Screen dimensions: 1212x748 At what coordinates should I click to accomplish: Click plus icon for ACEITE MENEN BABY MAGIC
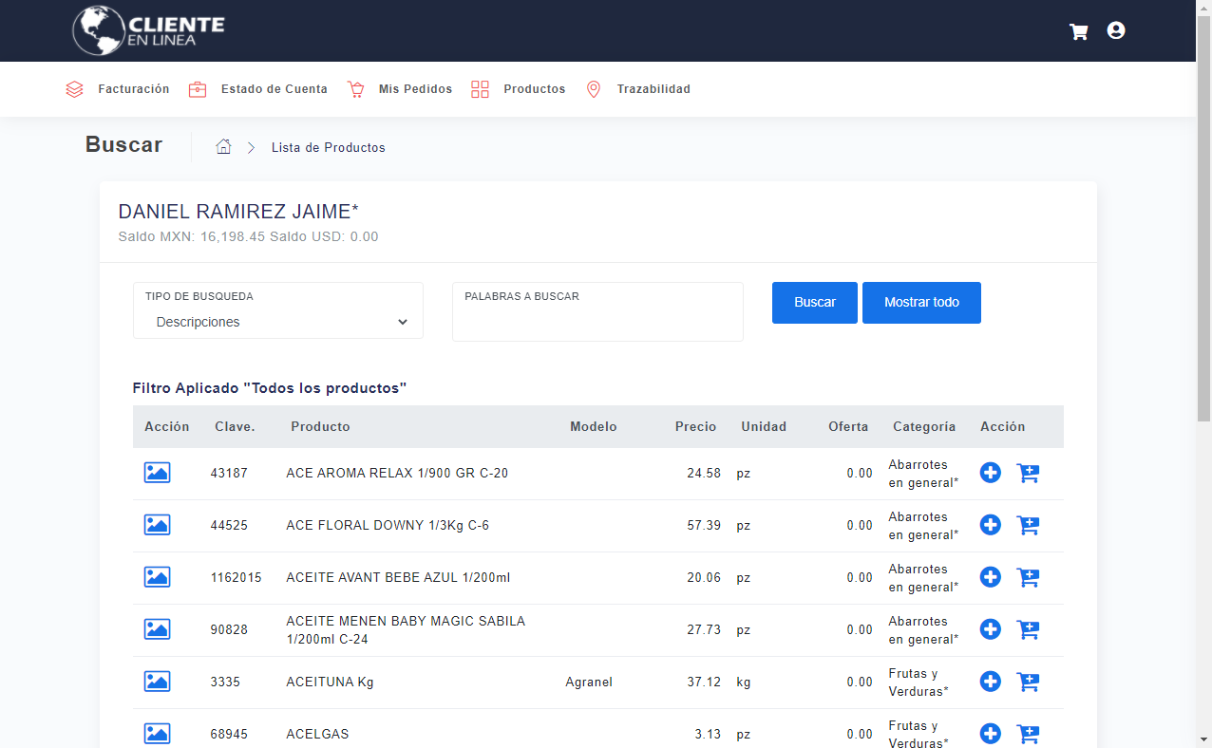[x=990, y=629]
